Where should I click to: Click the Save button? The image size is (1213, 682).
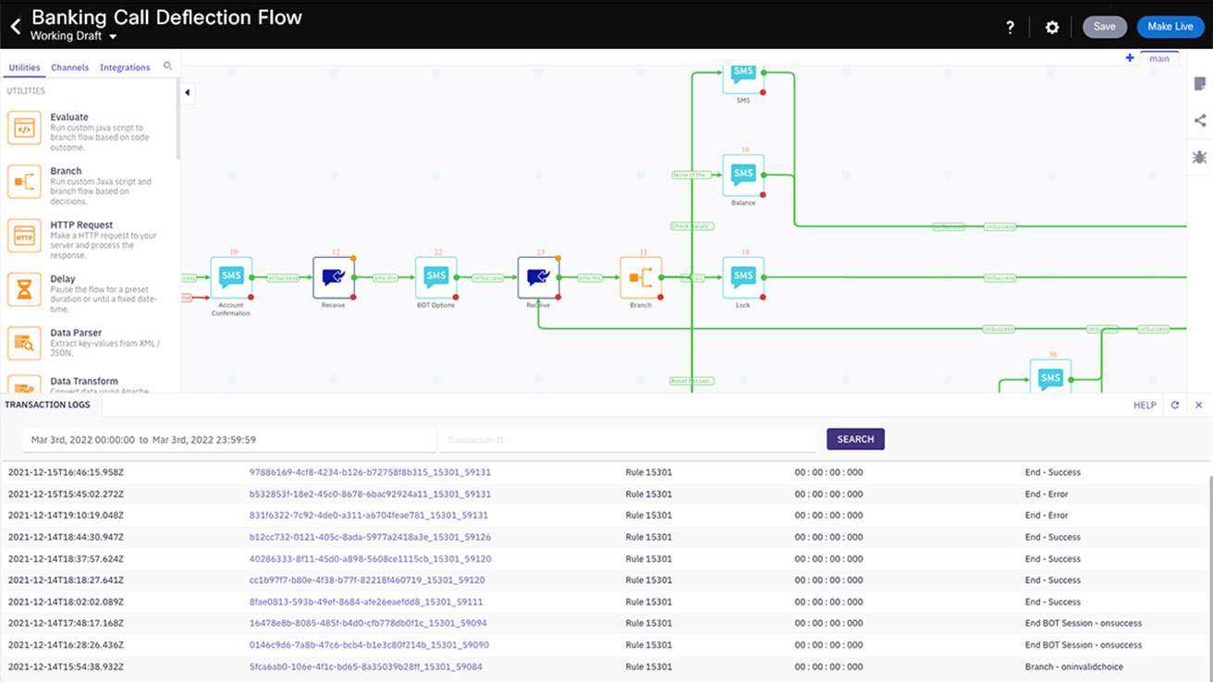click(x=1105, y=27)
